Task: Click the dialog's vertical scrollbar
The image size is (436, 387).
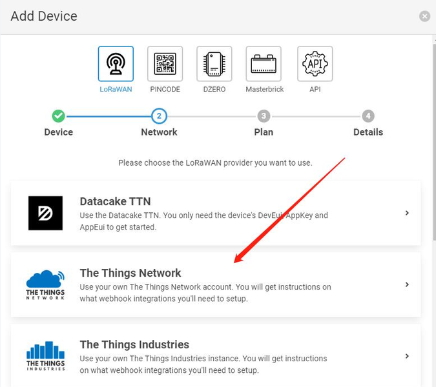Action: click(x=434, y=142)
